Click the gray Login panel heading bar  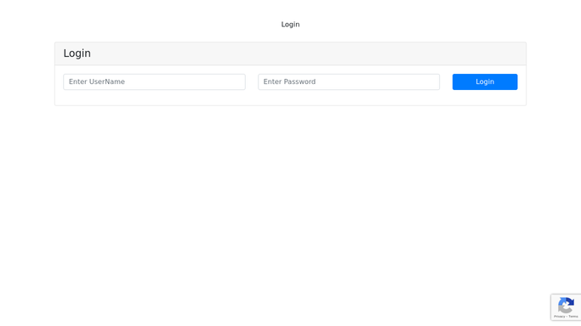[x=290, y=53]
